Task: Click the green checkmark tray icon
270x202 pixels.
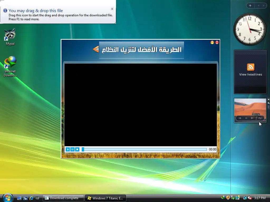Action: [x=233, y=198]
